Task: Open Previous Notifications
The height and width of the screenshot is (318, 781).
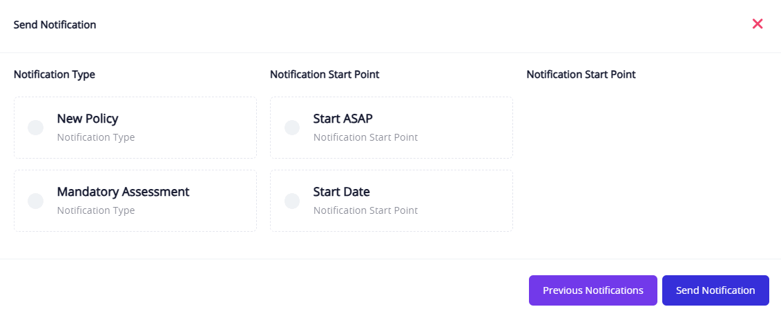Action: 593,290
